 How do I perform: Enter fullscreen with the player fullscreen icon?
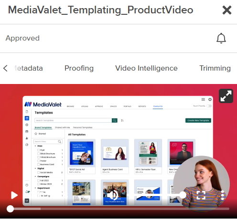(201, 195)
